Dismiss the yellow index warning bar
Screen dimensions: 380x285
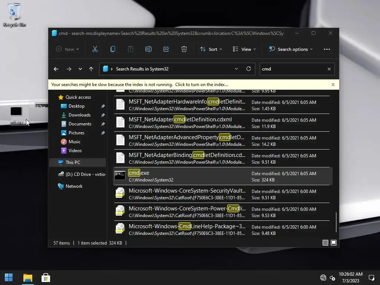(333, 85)
